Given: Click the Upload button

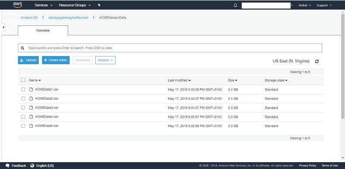Looking at the screenshot, I should pos(28,60).
